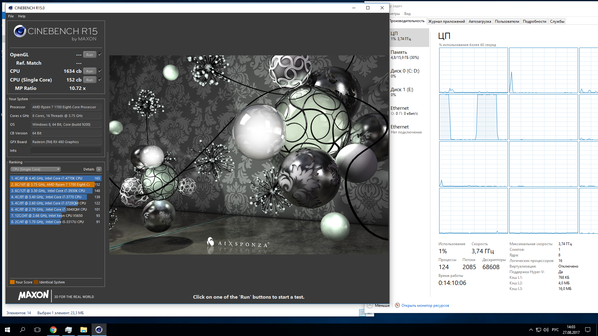Collapse Task Manager with Меньше arrow icon
This screenshot has height=336, width=598.
pos(370,306)
